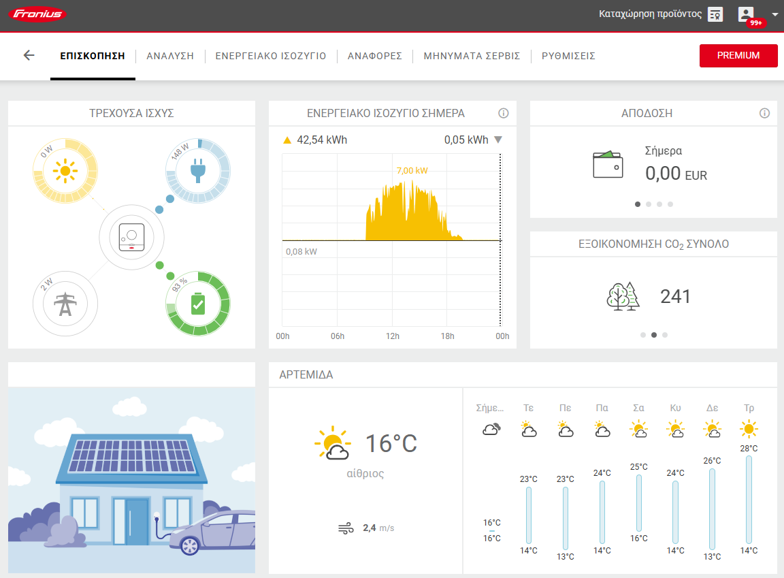This screenshot has width=784, height=578.
Task: Open user profile menu with 99+ badge
Action: coord(747,14)
